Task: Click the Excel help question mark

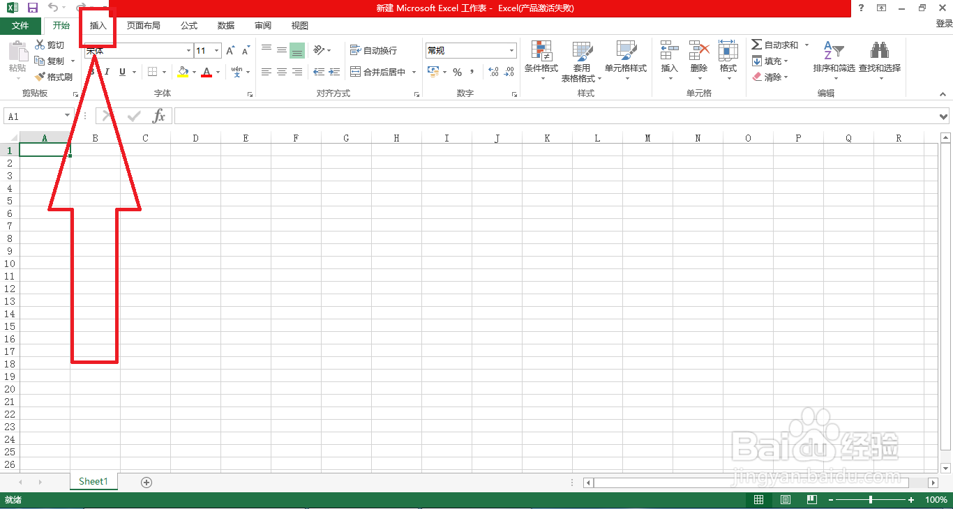Action: click(862, 8)
